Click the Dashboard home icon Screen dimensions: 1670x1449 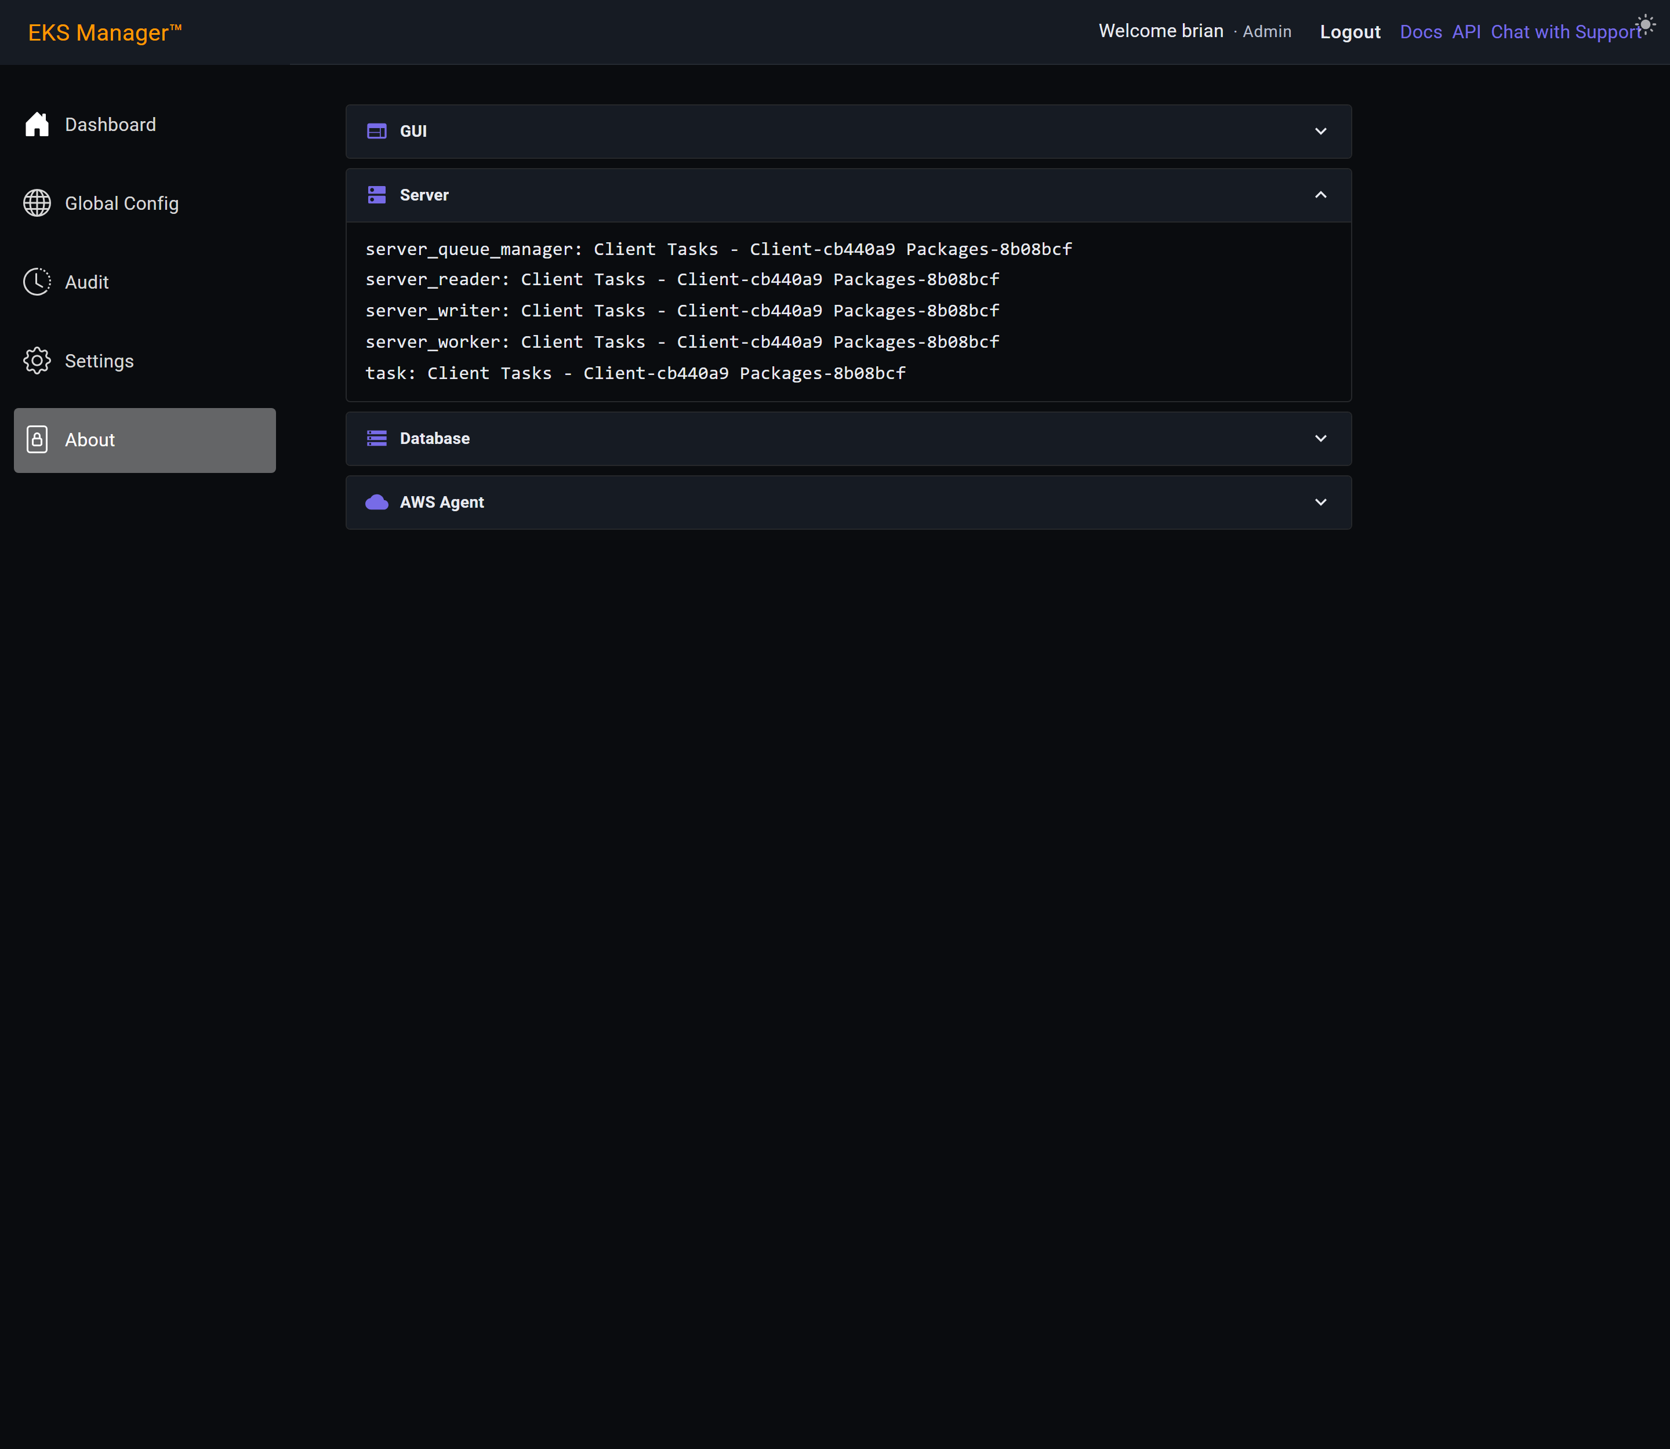[x=37, y=125]
